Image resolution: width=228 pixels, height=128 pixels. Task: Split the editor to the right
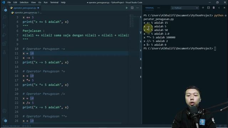pyautogui.click(x=132, y=8)
